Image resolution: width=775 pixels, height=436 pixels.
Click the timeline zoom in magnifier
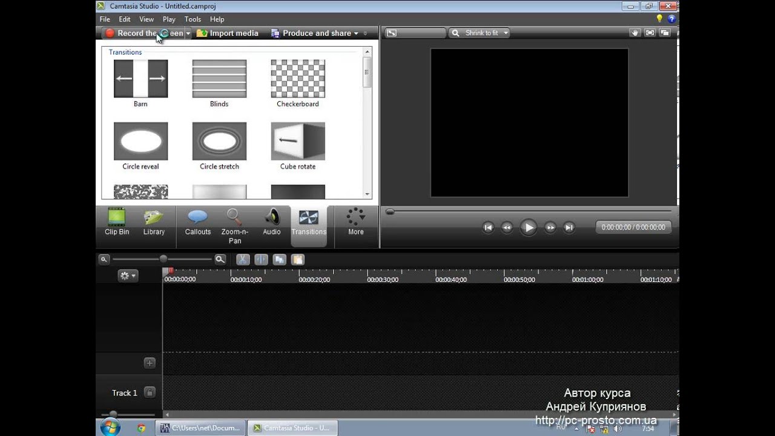220,259
